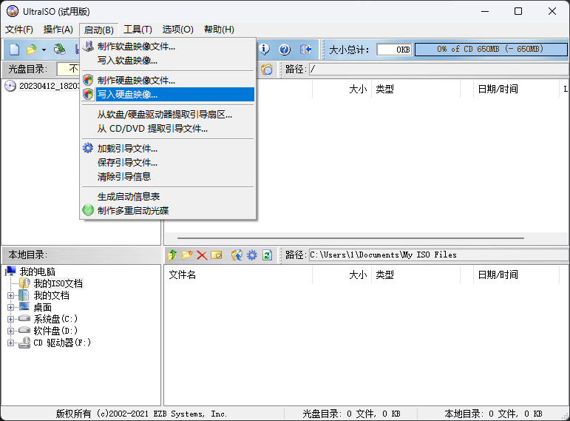
Task: Select 系统盘(C:) drive item
Action: pyautogui.click(x=55, y=319)
